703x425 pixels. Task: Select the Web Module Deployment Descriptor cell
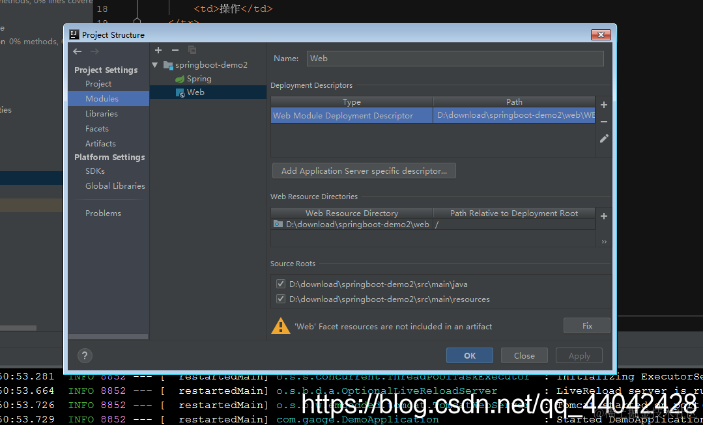click(x=352, y=116)
